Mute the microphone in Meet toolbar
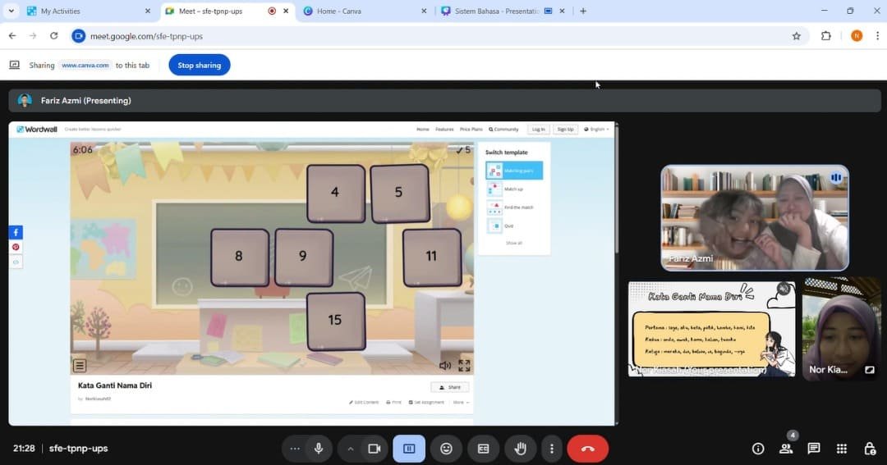 pyautogui.click(x=319, y=449)
